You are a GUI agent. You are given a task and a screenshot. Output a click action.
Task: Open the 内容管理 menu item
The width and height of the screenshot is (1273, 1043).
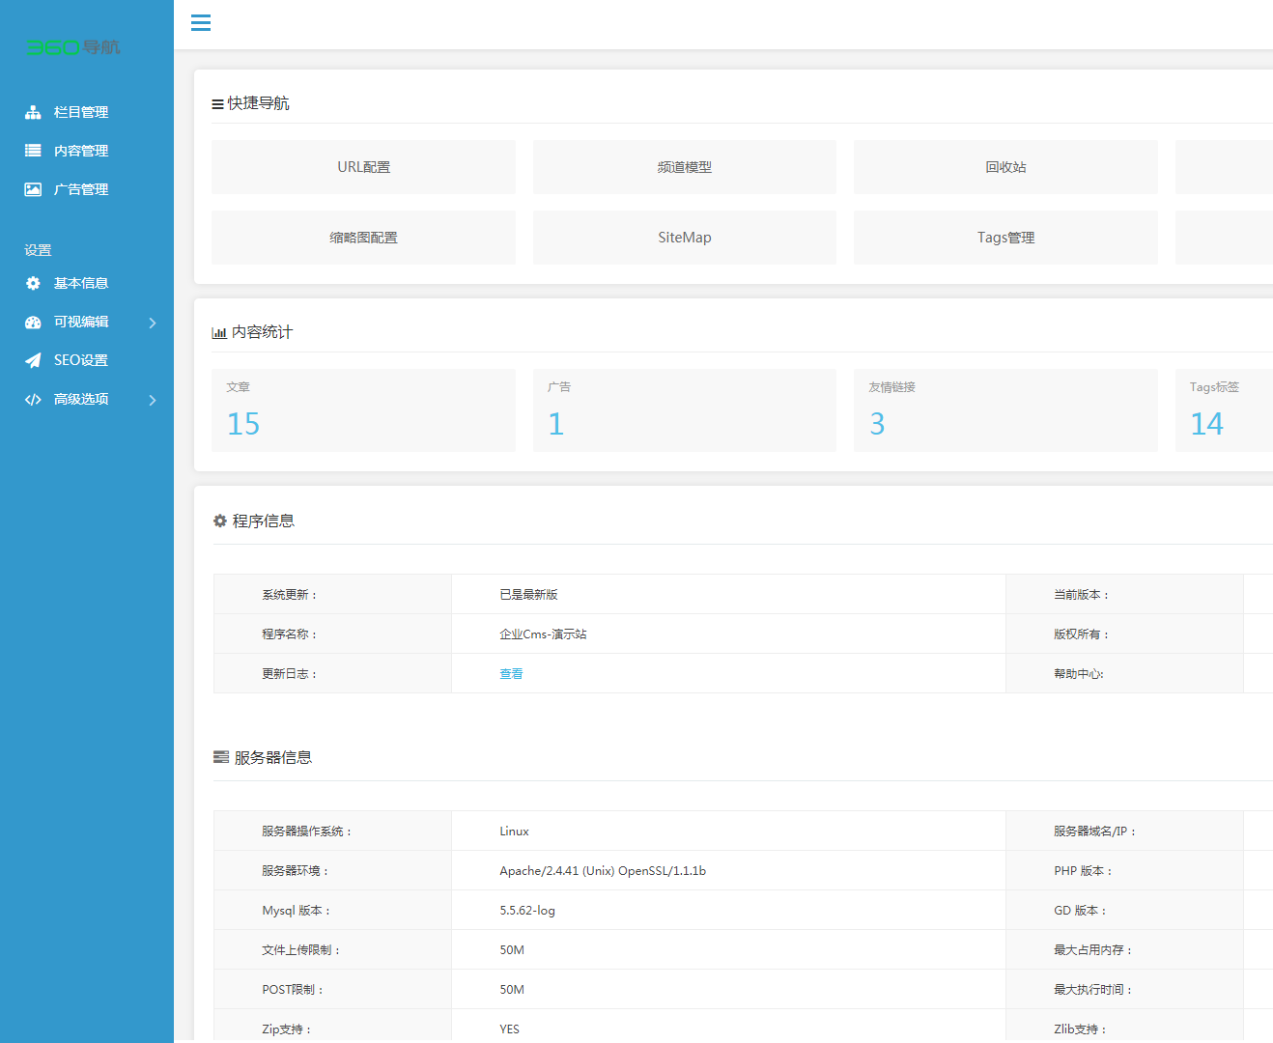pos(81,151)
